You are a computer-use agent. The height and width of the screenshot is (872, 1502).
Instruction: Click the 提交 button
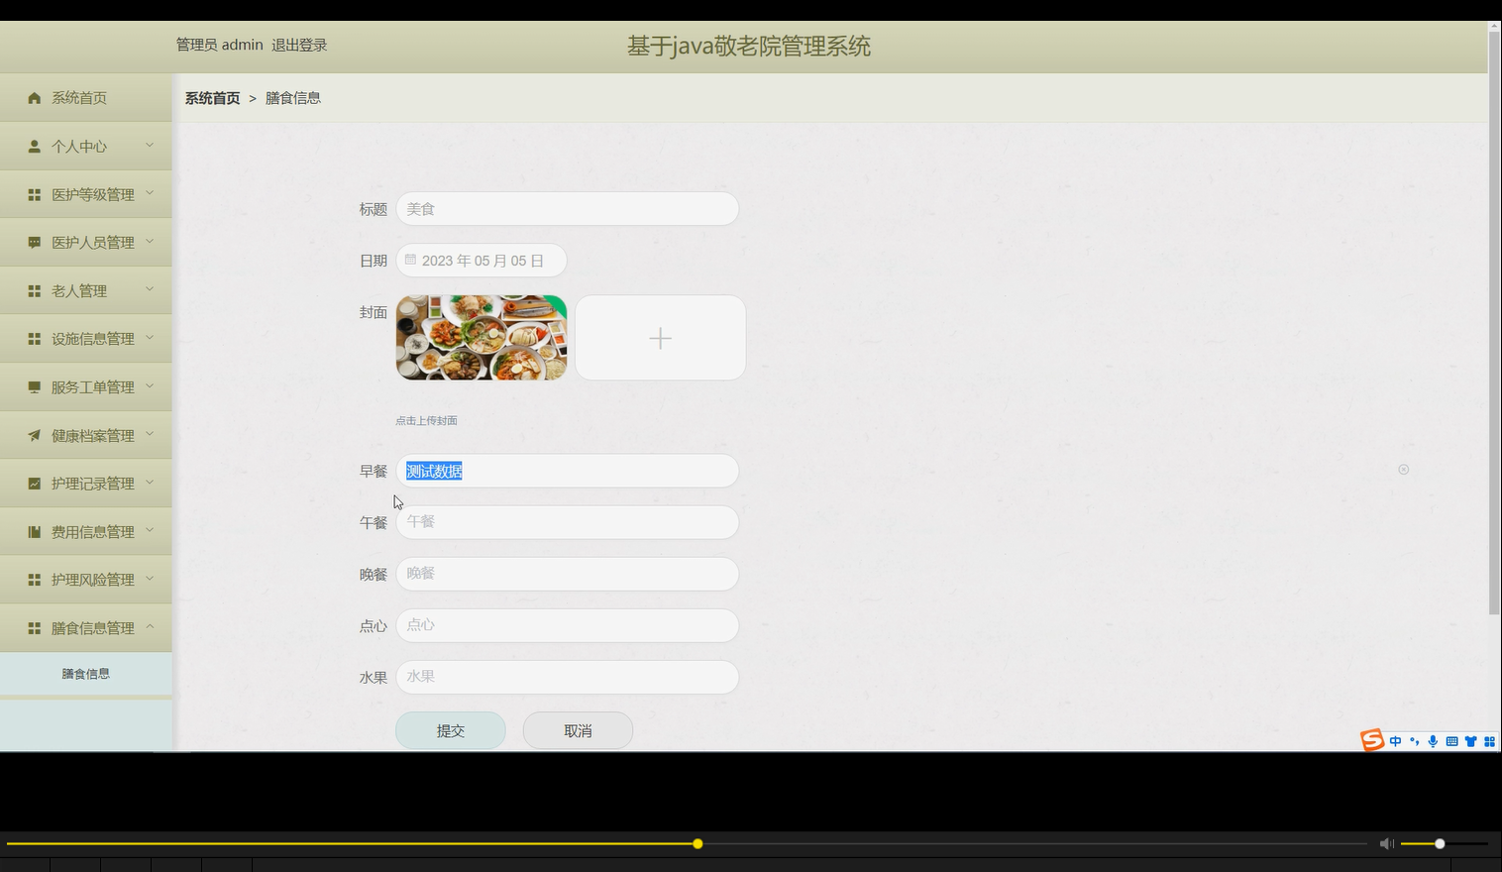[450, 730]
